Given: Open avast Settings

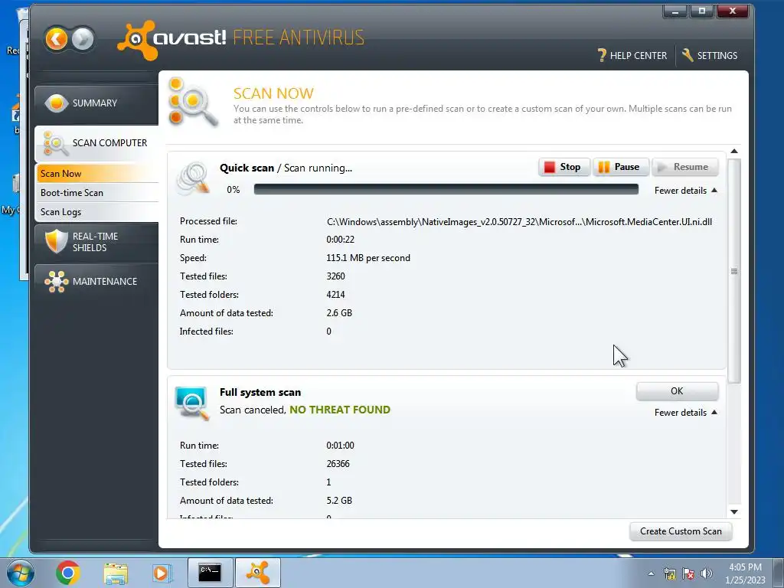Looking at the screenshot, I should pos(710,55).
